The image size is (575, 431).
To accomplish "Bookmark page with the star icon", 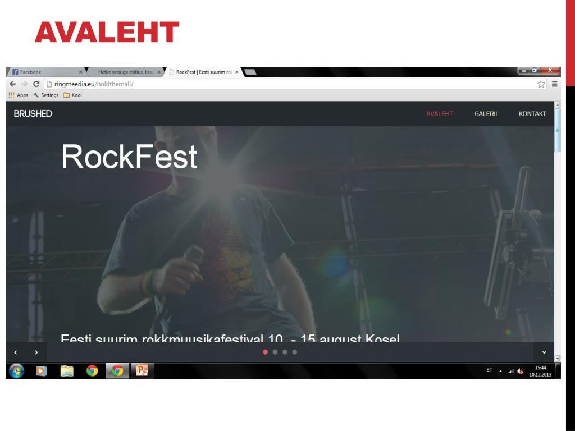I will pos(541,84).
